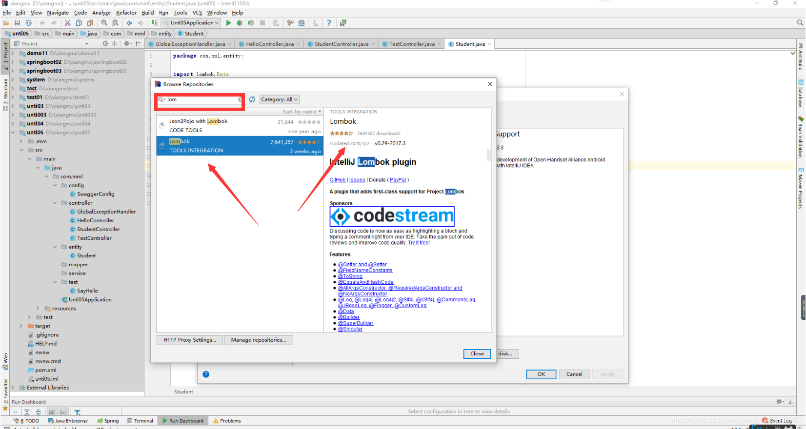Image resolution: width=806 pixels, height=429 pixels.
Task: Reload plugin list with the refresh icon
Action: tap(252, 99)
